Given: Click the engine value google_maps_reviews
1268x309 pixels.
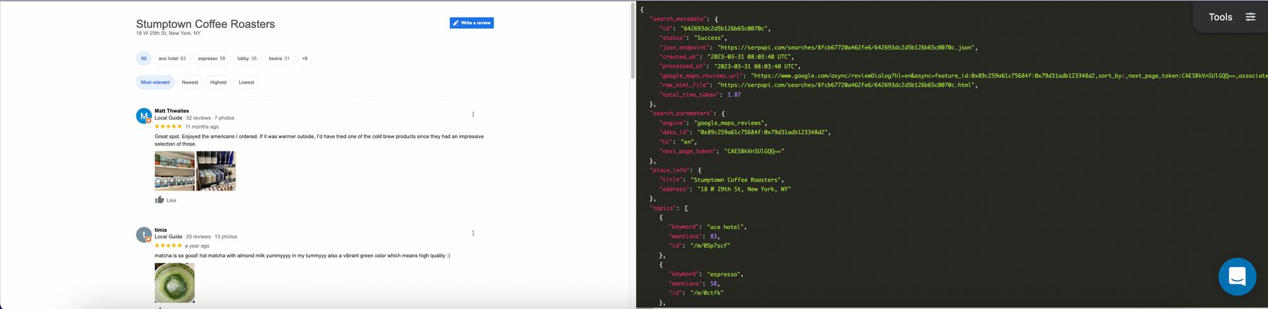Looking at the screenshot, I should [730, 123].
